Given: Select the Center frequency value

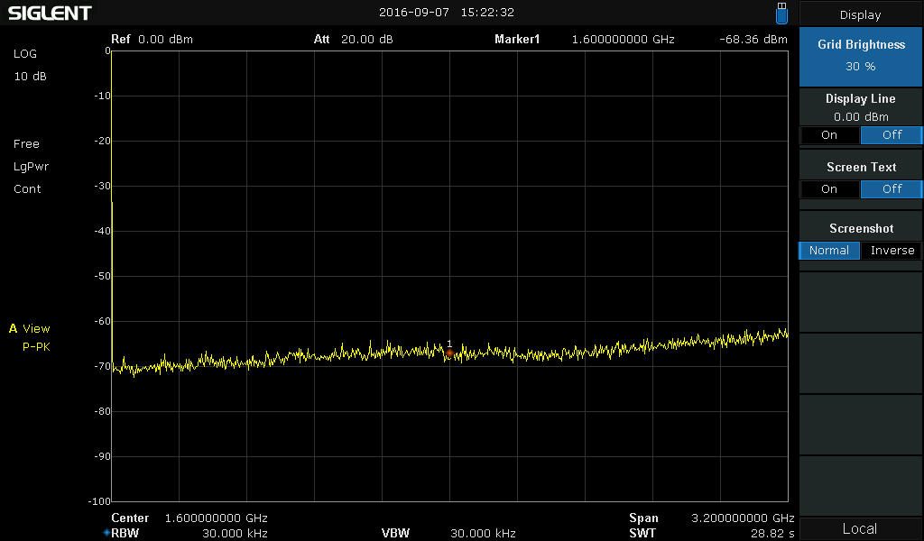Looking at the screenshot, I should [x=217, y=518].
